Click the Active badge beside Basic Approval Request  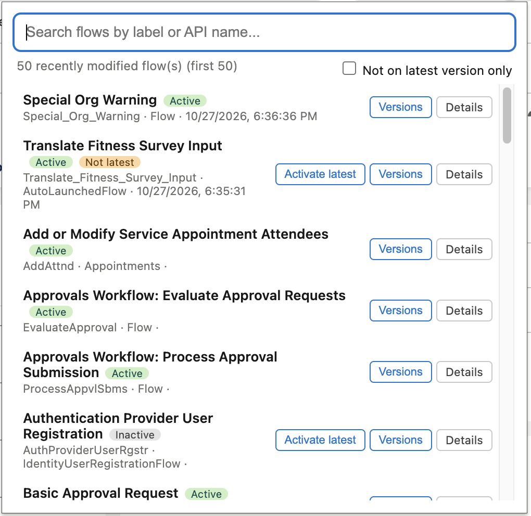coord(206,494)
